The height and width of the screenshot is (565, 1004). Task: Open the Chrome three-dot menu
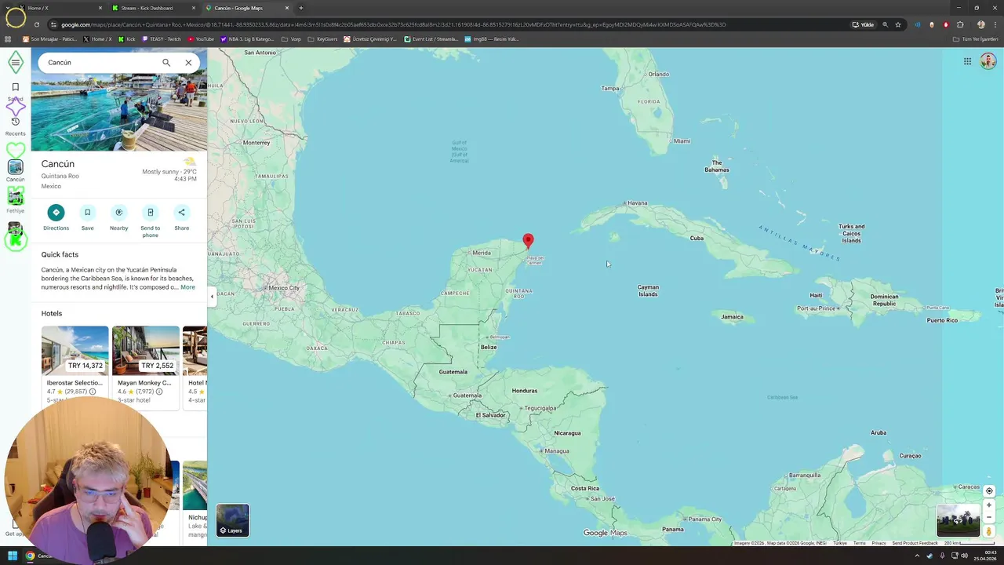tap(995, 24)
